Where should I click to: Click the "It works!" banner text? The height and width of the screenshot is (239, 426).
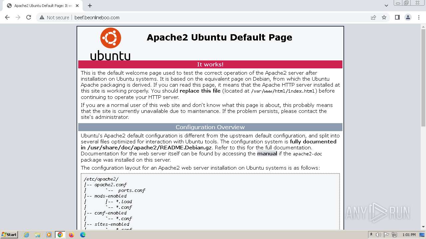click(210, 64)
